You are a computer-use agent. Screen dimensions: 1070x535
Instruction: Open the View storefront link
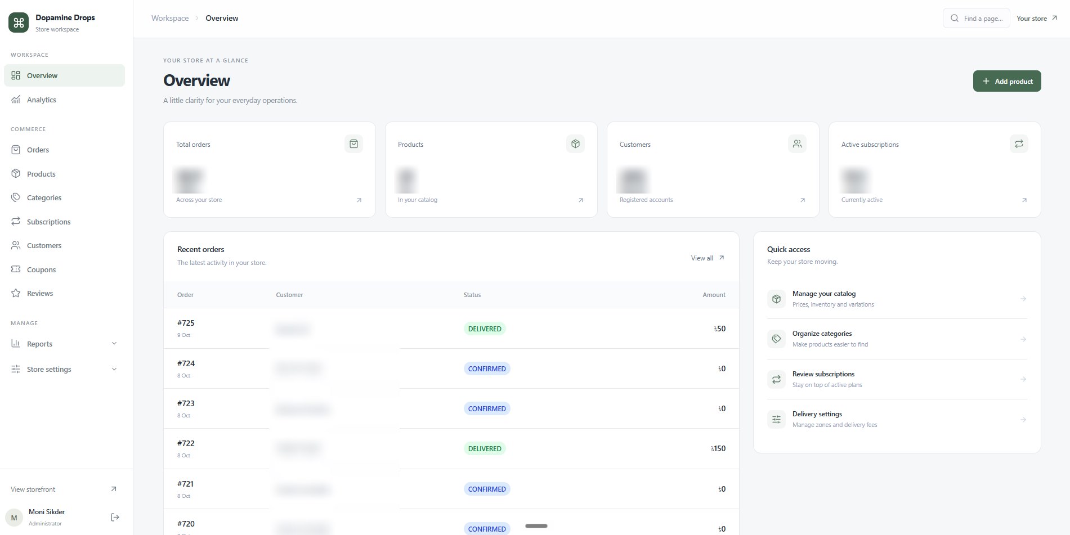[64, 489]
